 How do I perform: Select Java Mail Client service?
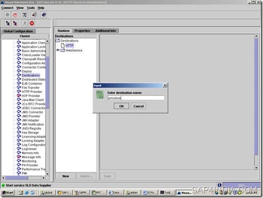tap(33, 100)
